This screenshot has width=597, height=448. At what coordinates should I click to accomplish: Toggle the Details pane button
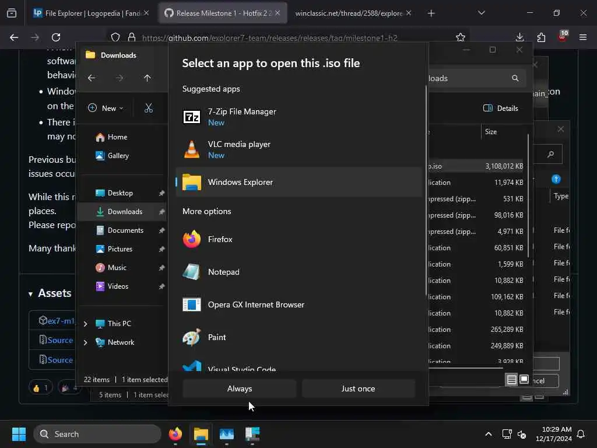[501, 108]
